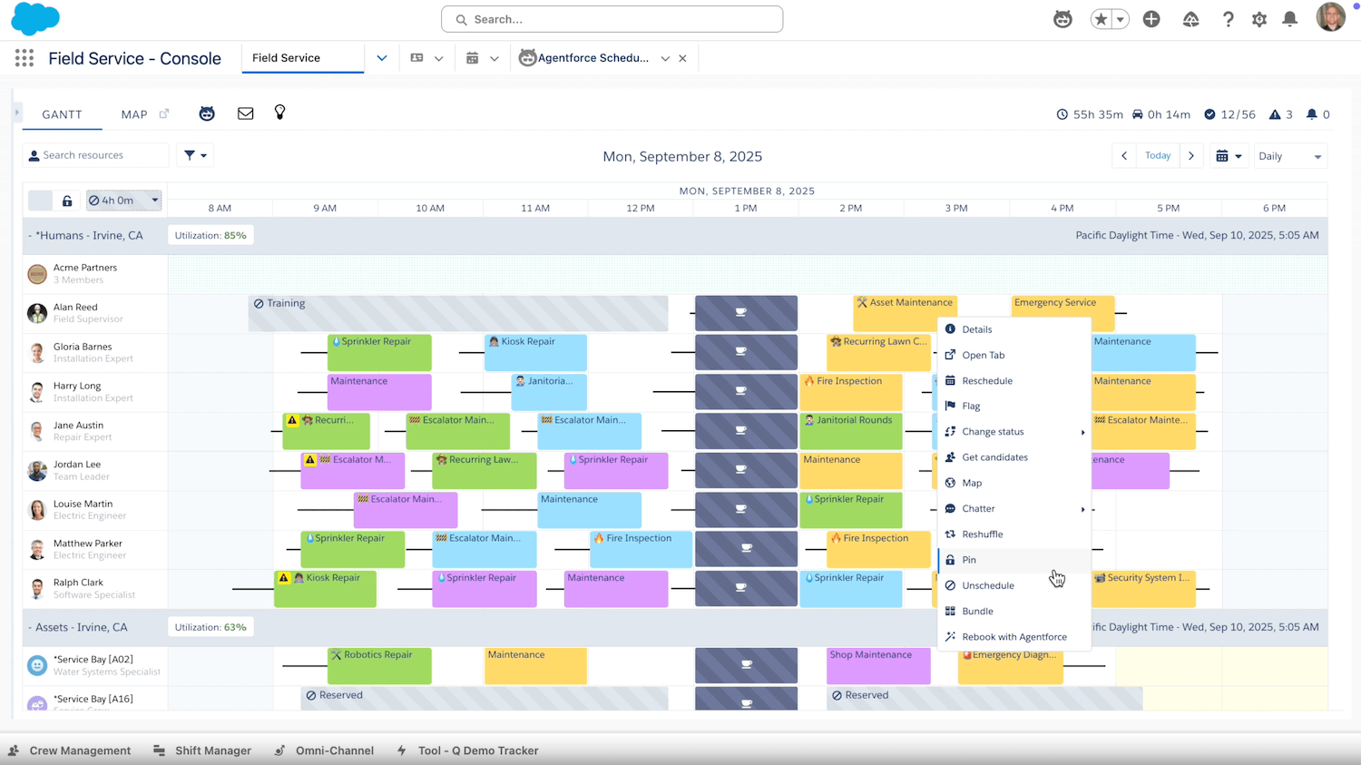This screenshot has height=765, width=1361.
Task: Open Setup gear icon
Action: click(x=1258, y=19)
